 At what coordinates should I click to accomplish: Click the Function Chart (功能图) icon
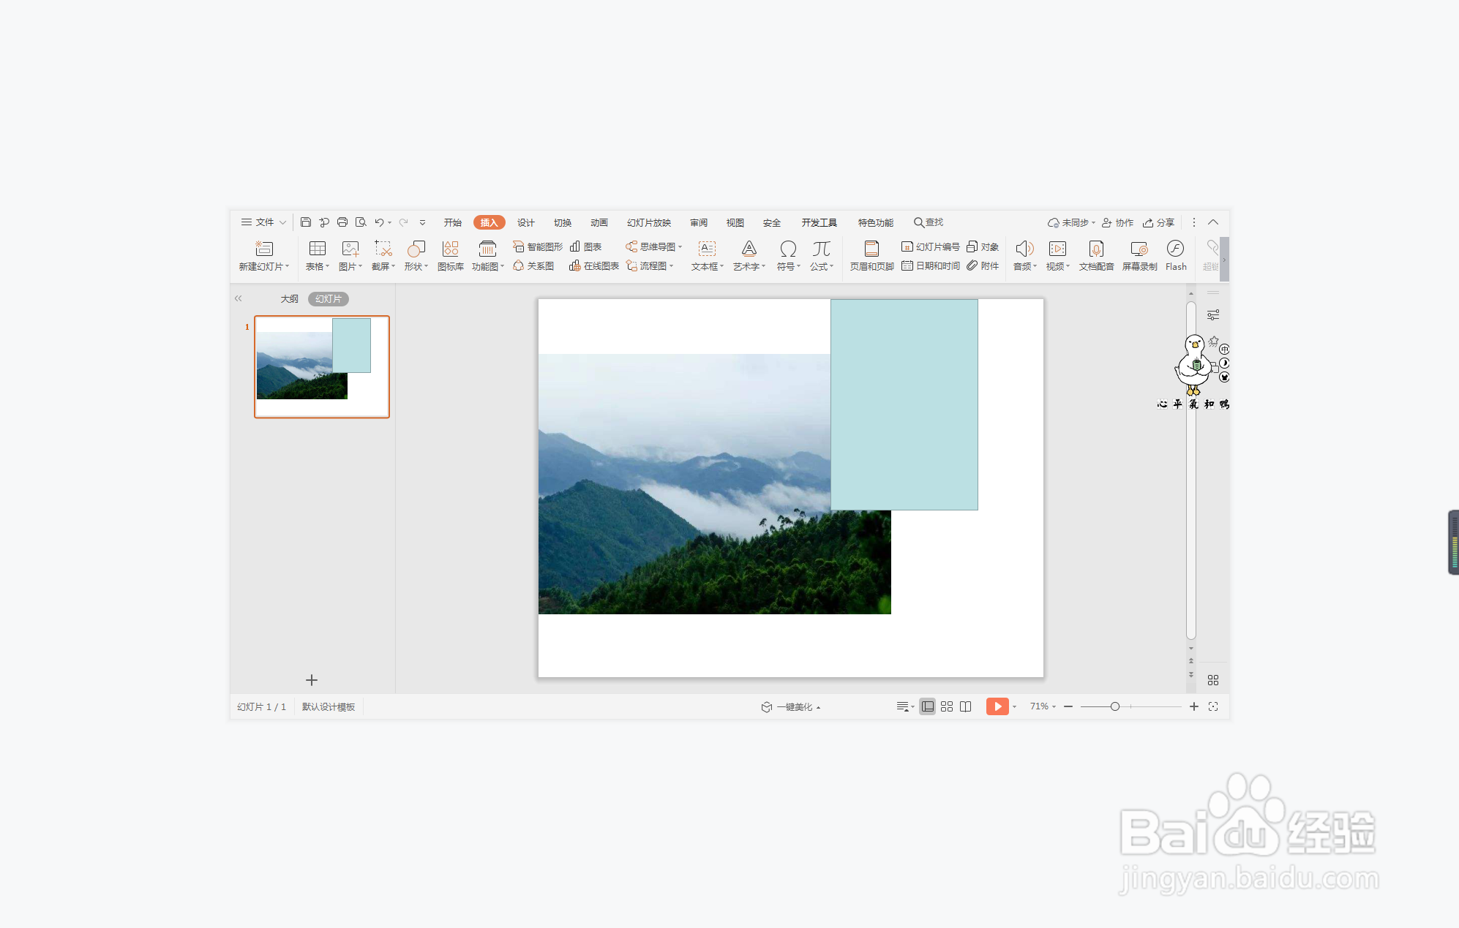click(487, 249)
